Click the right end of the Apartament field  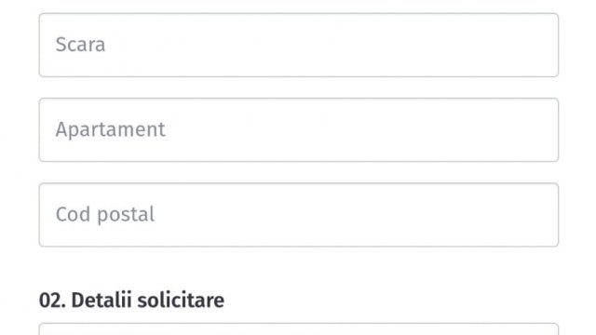pyautogui.click(x=532, y=130)
